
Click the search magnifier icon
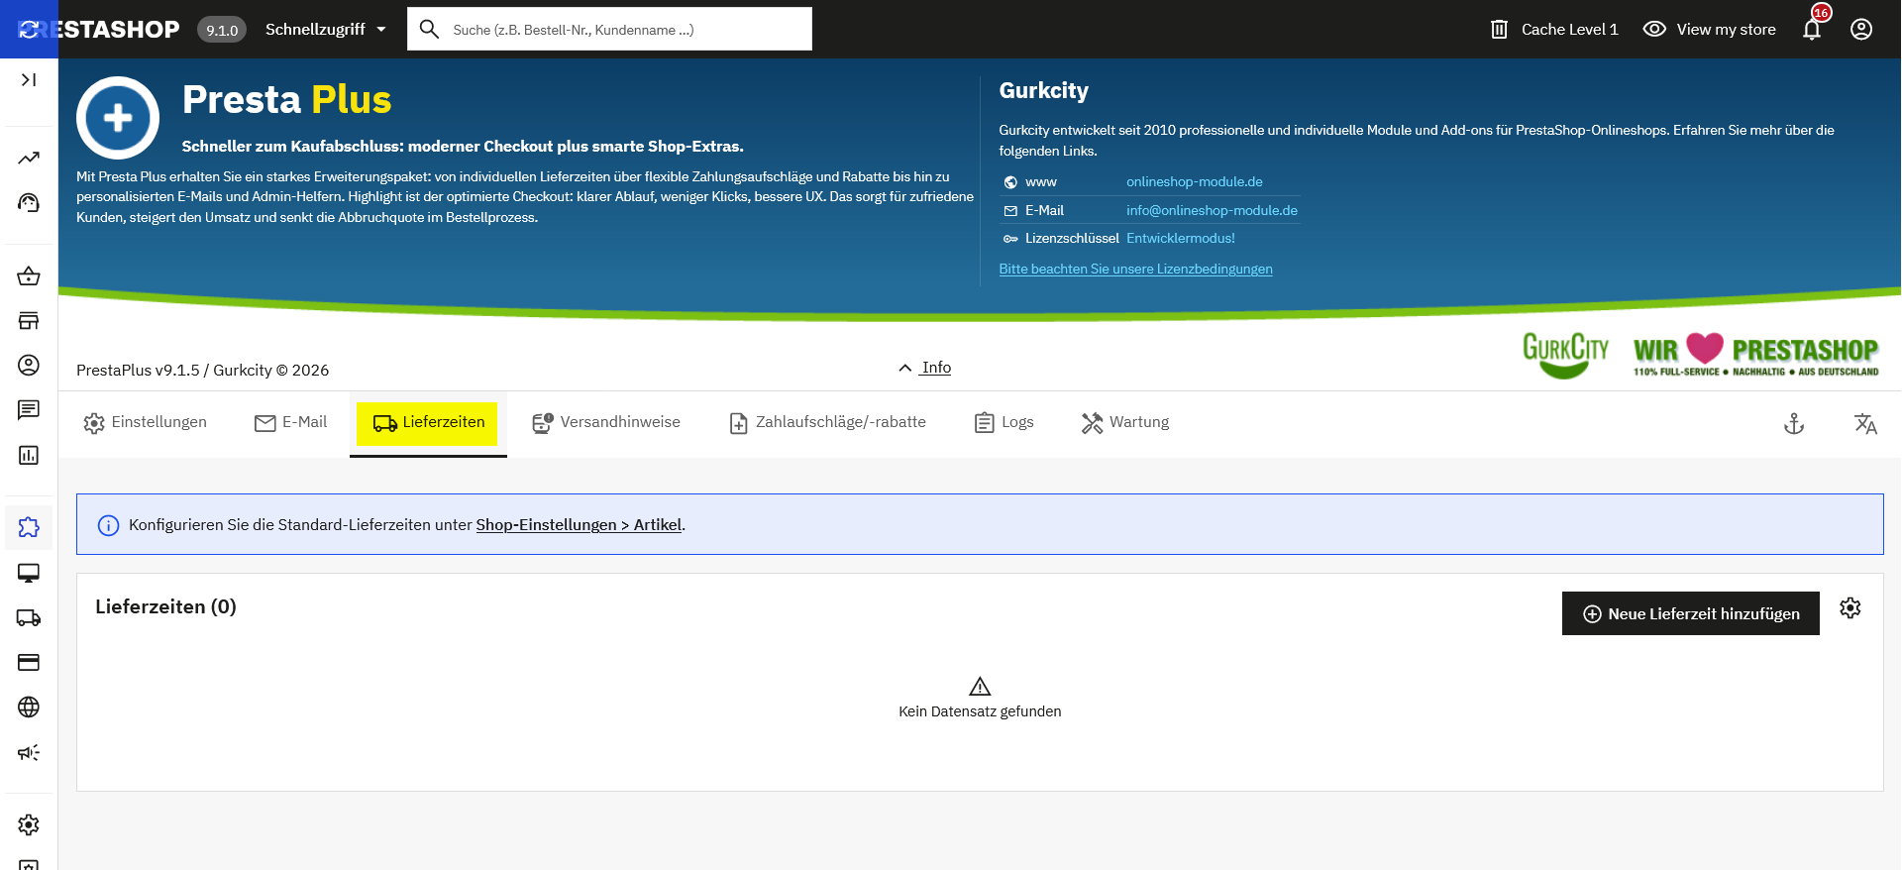click(429, 29)
